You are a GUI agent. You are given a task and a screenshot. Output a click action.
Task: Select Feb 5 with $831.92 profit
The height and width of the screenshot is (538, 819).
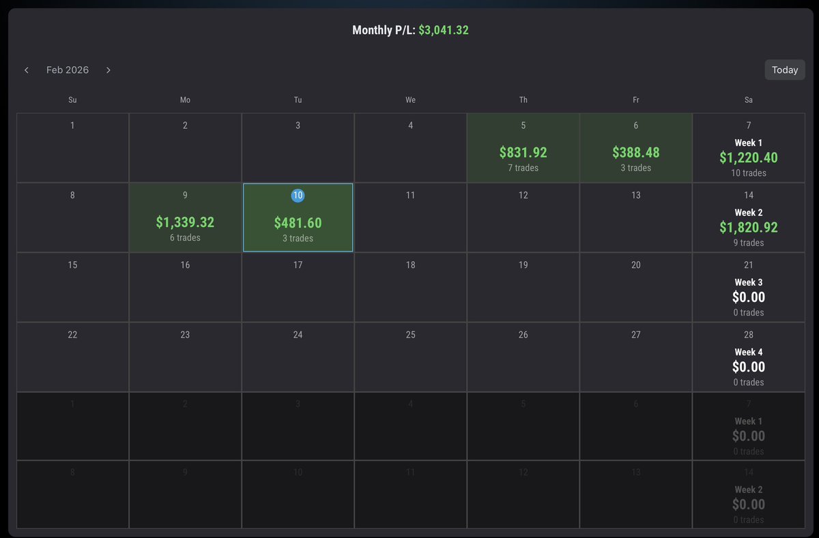pyautogui.click(x=523, y=148)
